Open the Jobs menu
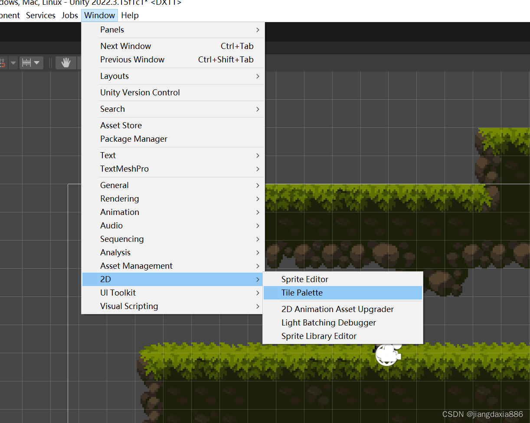Image resolution: width=530 pixels, height=423 pixels. click(x=70, y=15)
